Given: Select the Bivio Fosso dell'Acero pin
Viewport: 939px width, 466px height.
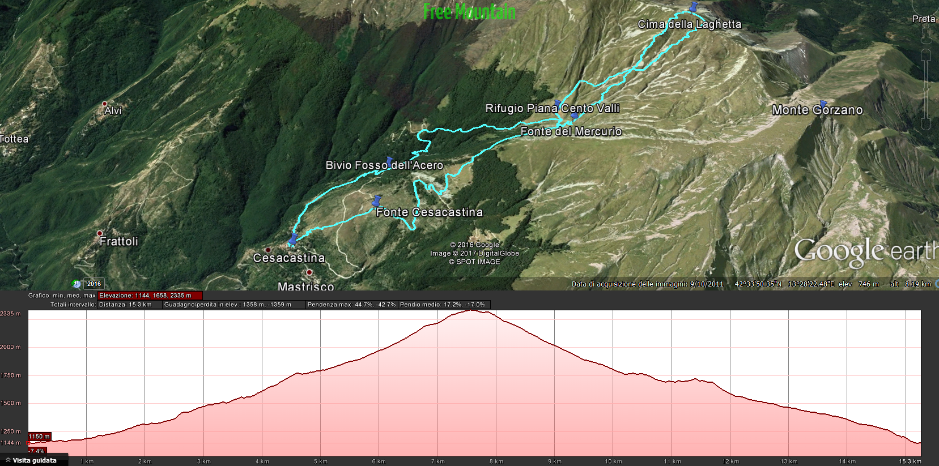Looking at the screenshot, I should (389, 162).
